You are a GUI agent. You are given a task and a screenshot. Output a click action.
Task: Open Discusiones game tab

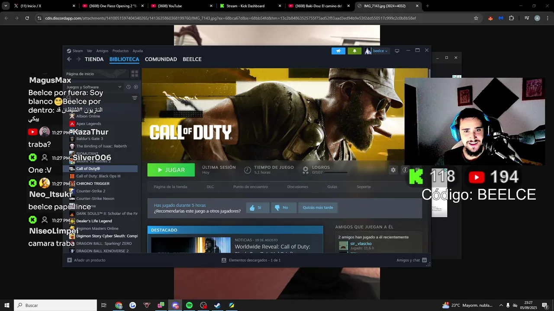tap(298, 187)
